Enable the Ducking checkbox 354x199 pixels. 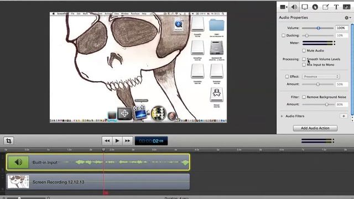[x=283, y=35]
